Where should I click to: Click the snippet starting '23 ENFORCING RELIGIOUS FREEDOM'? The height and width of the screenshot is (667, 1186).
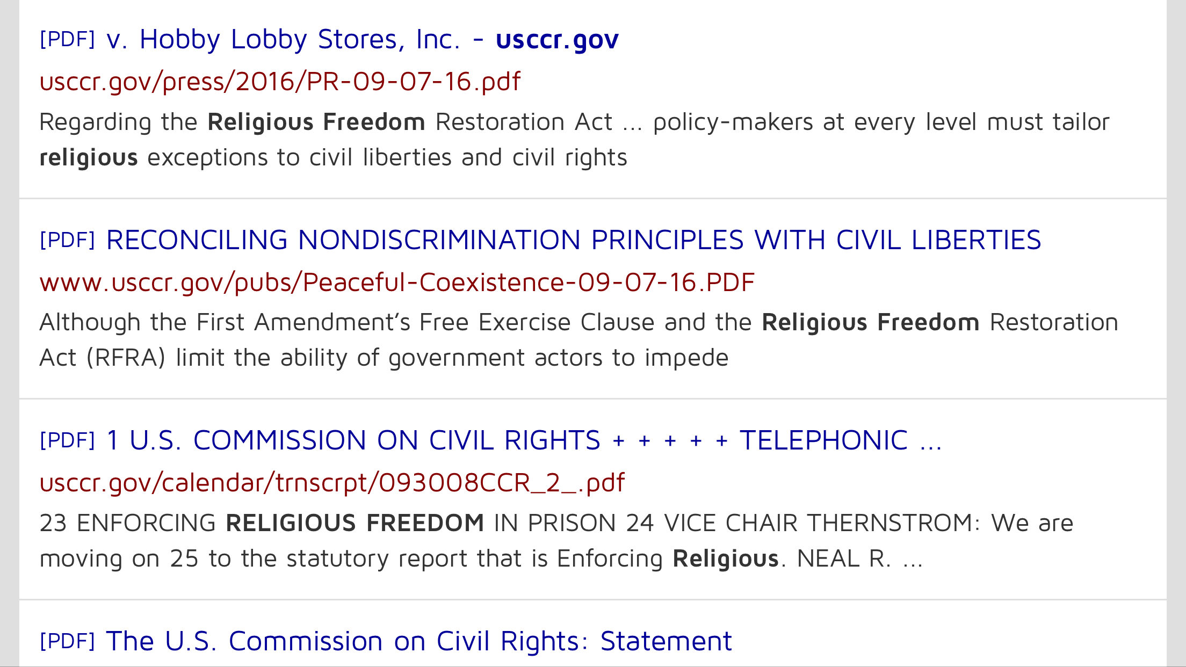(x=556, y=541)
